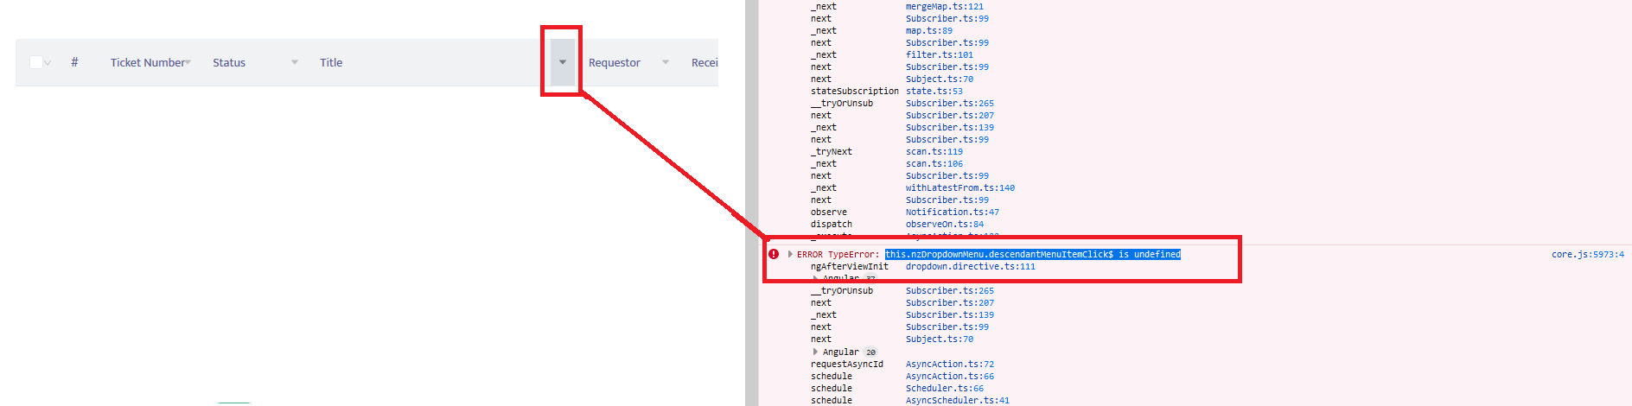Open the map.ts:89 source link

coord(928,30)
